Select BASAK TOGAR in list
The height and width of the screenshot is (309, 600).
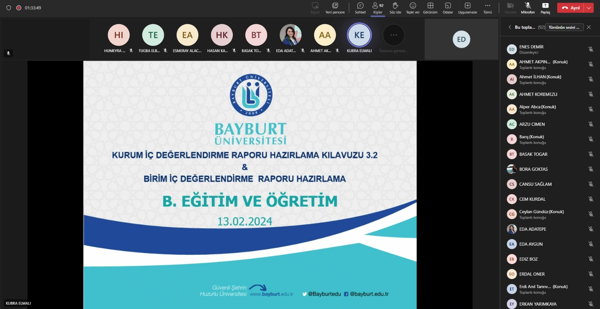[x=550, y=154]
